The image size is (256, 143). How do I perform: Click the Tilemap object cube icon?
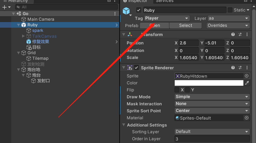tap(29, 58)
